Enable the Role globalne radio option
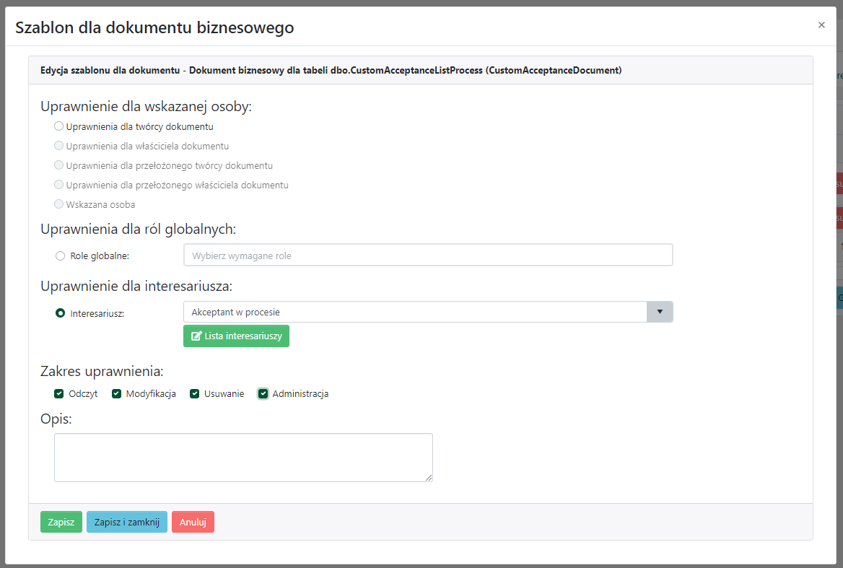 click(61, 255)
